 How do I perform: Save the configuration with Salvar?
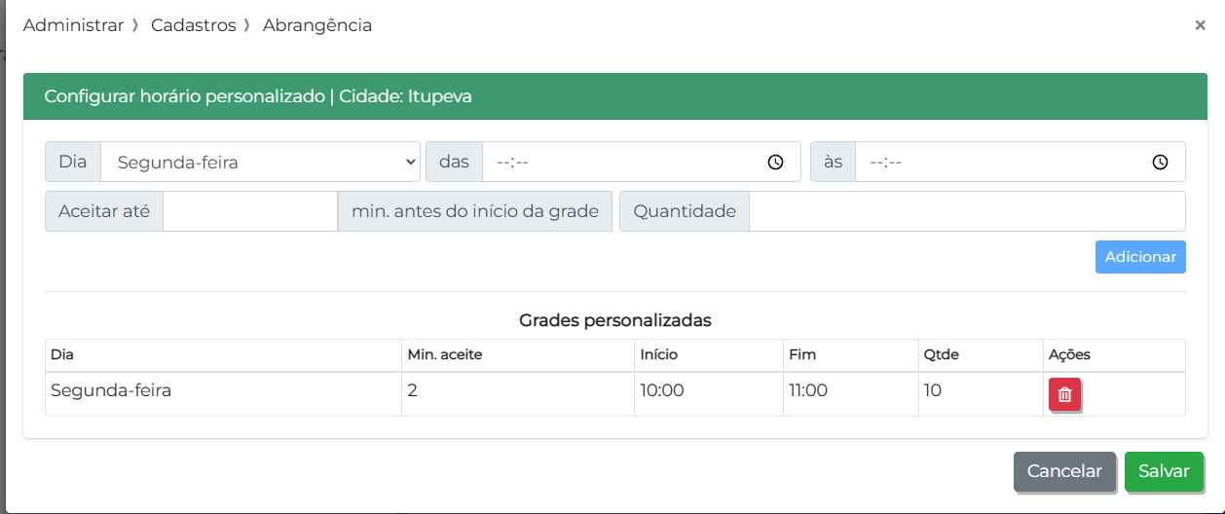(1164, 471)
